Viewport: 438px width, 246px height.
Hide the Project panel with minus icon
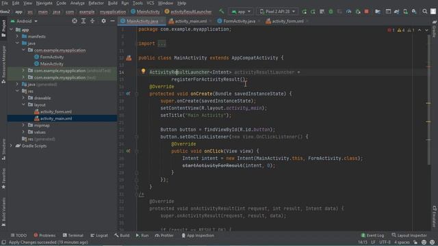(112, 21)
